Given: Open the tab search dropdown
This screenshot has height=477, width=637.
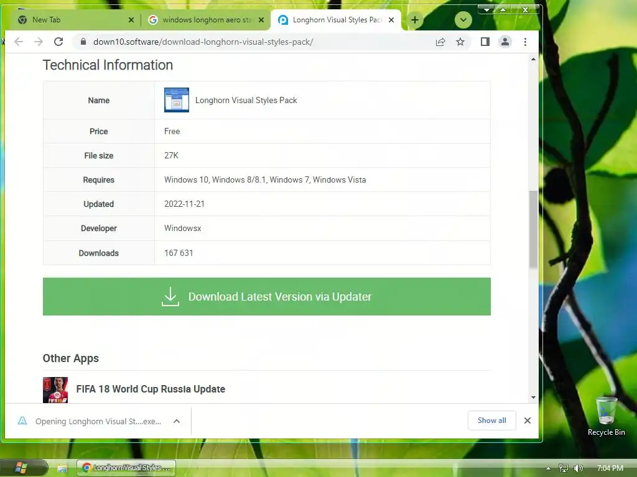Looking at the screenshot, I should point(463,20).
